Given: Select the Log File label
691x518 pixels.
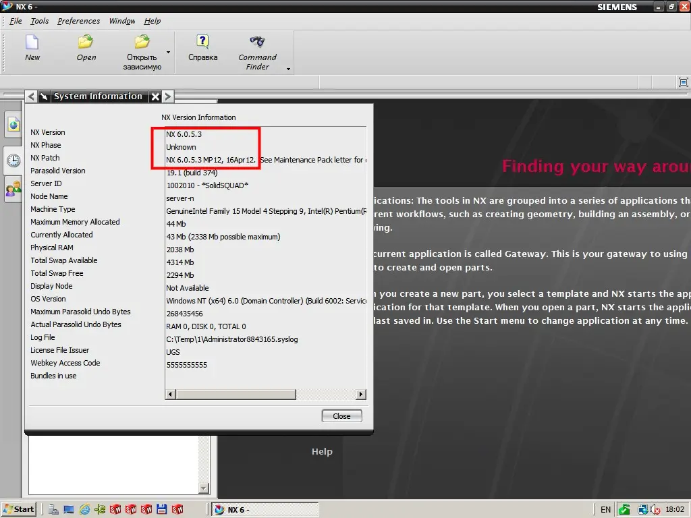Looking at the screenshot, I should (x=43, y=337).
